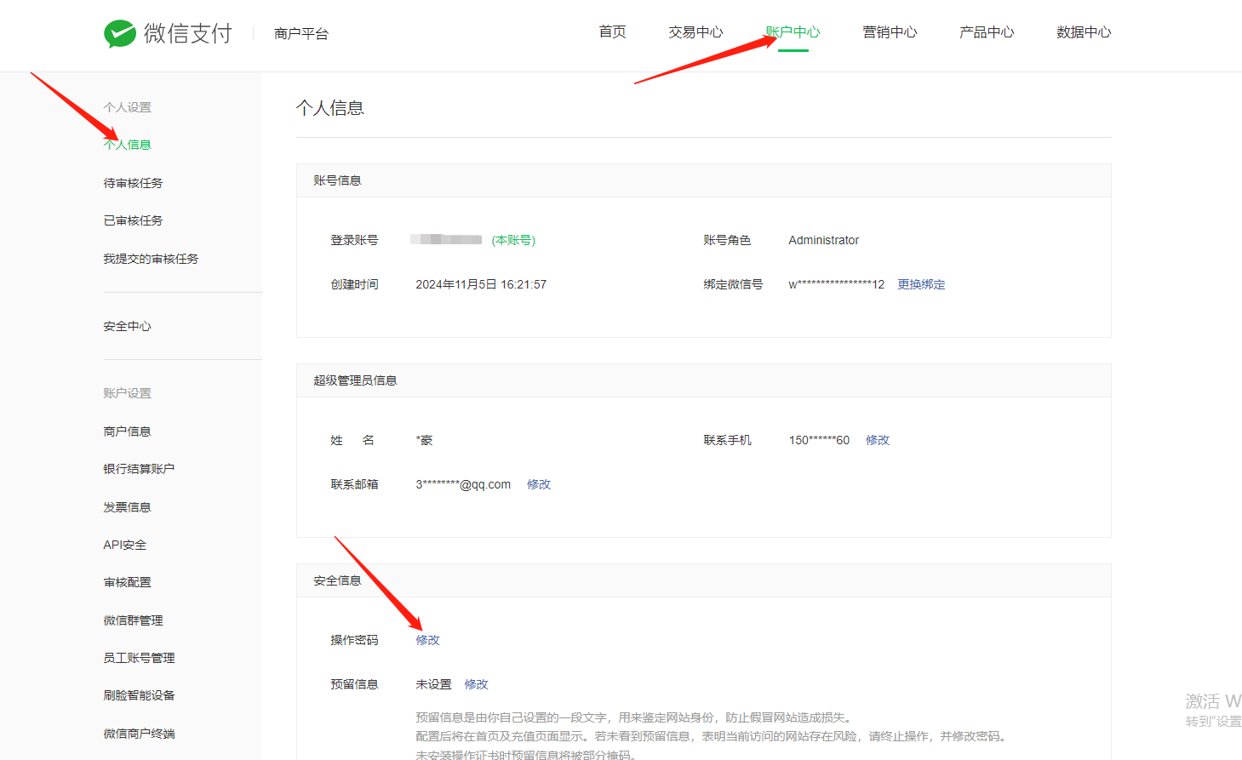
Task: Click 修改 next to 操作密码
Action: click(427, 640)
